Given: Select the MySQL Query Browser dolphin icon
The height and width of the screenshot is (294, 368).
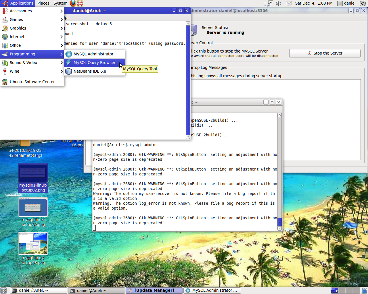Looking at the screenshot, I should (69, 62).
